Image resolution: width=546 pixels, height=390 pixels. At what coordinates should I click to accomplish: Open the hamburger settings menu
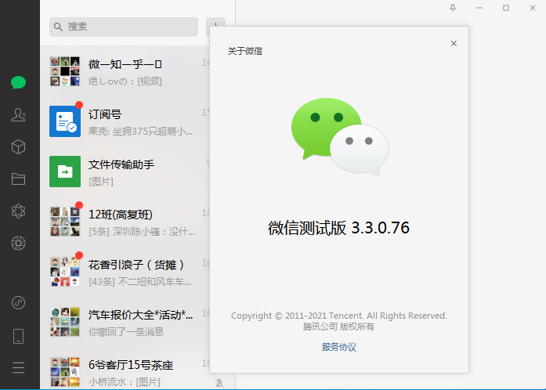pyautogui.click(x=18, y=368)
